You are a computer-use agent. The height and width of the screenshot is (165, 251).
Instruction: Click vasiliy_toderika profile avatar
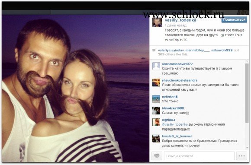click(x=157, y=22)
